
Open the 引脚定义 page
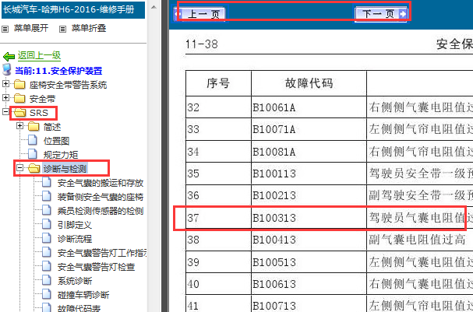pos(75,225)
